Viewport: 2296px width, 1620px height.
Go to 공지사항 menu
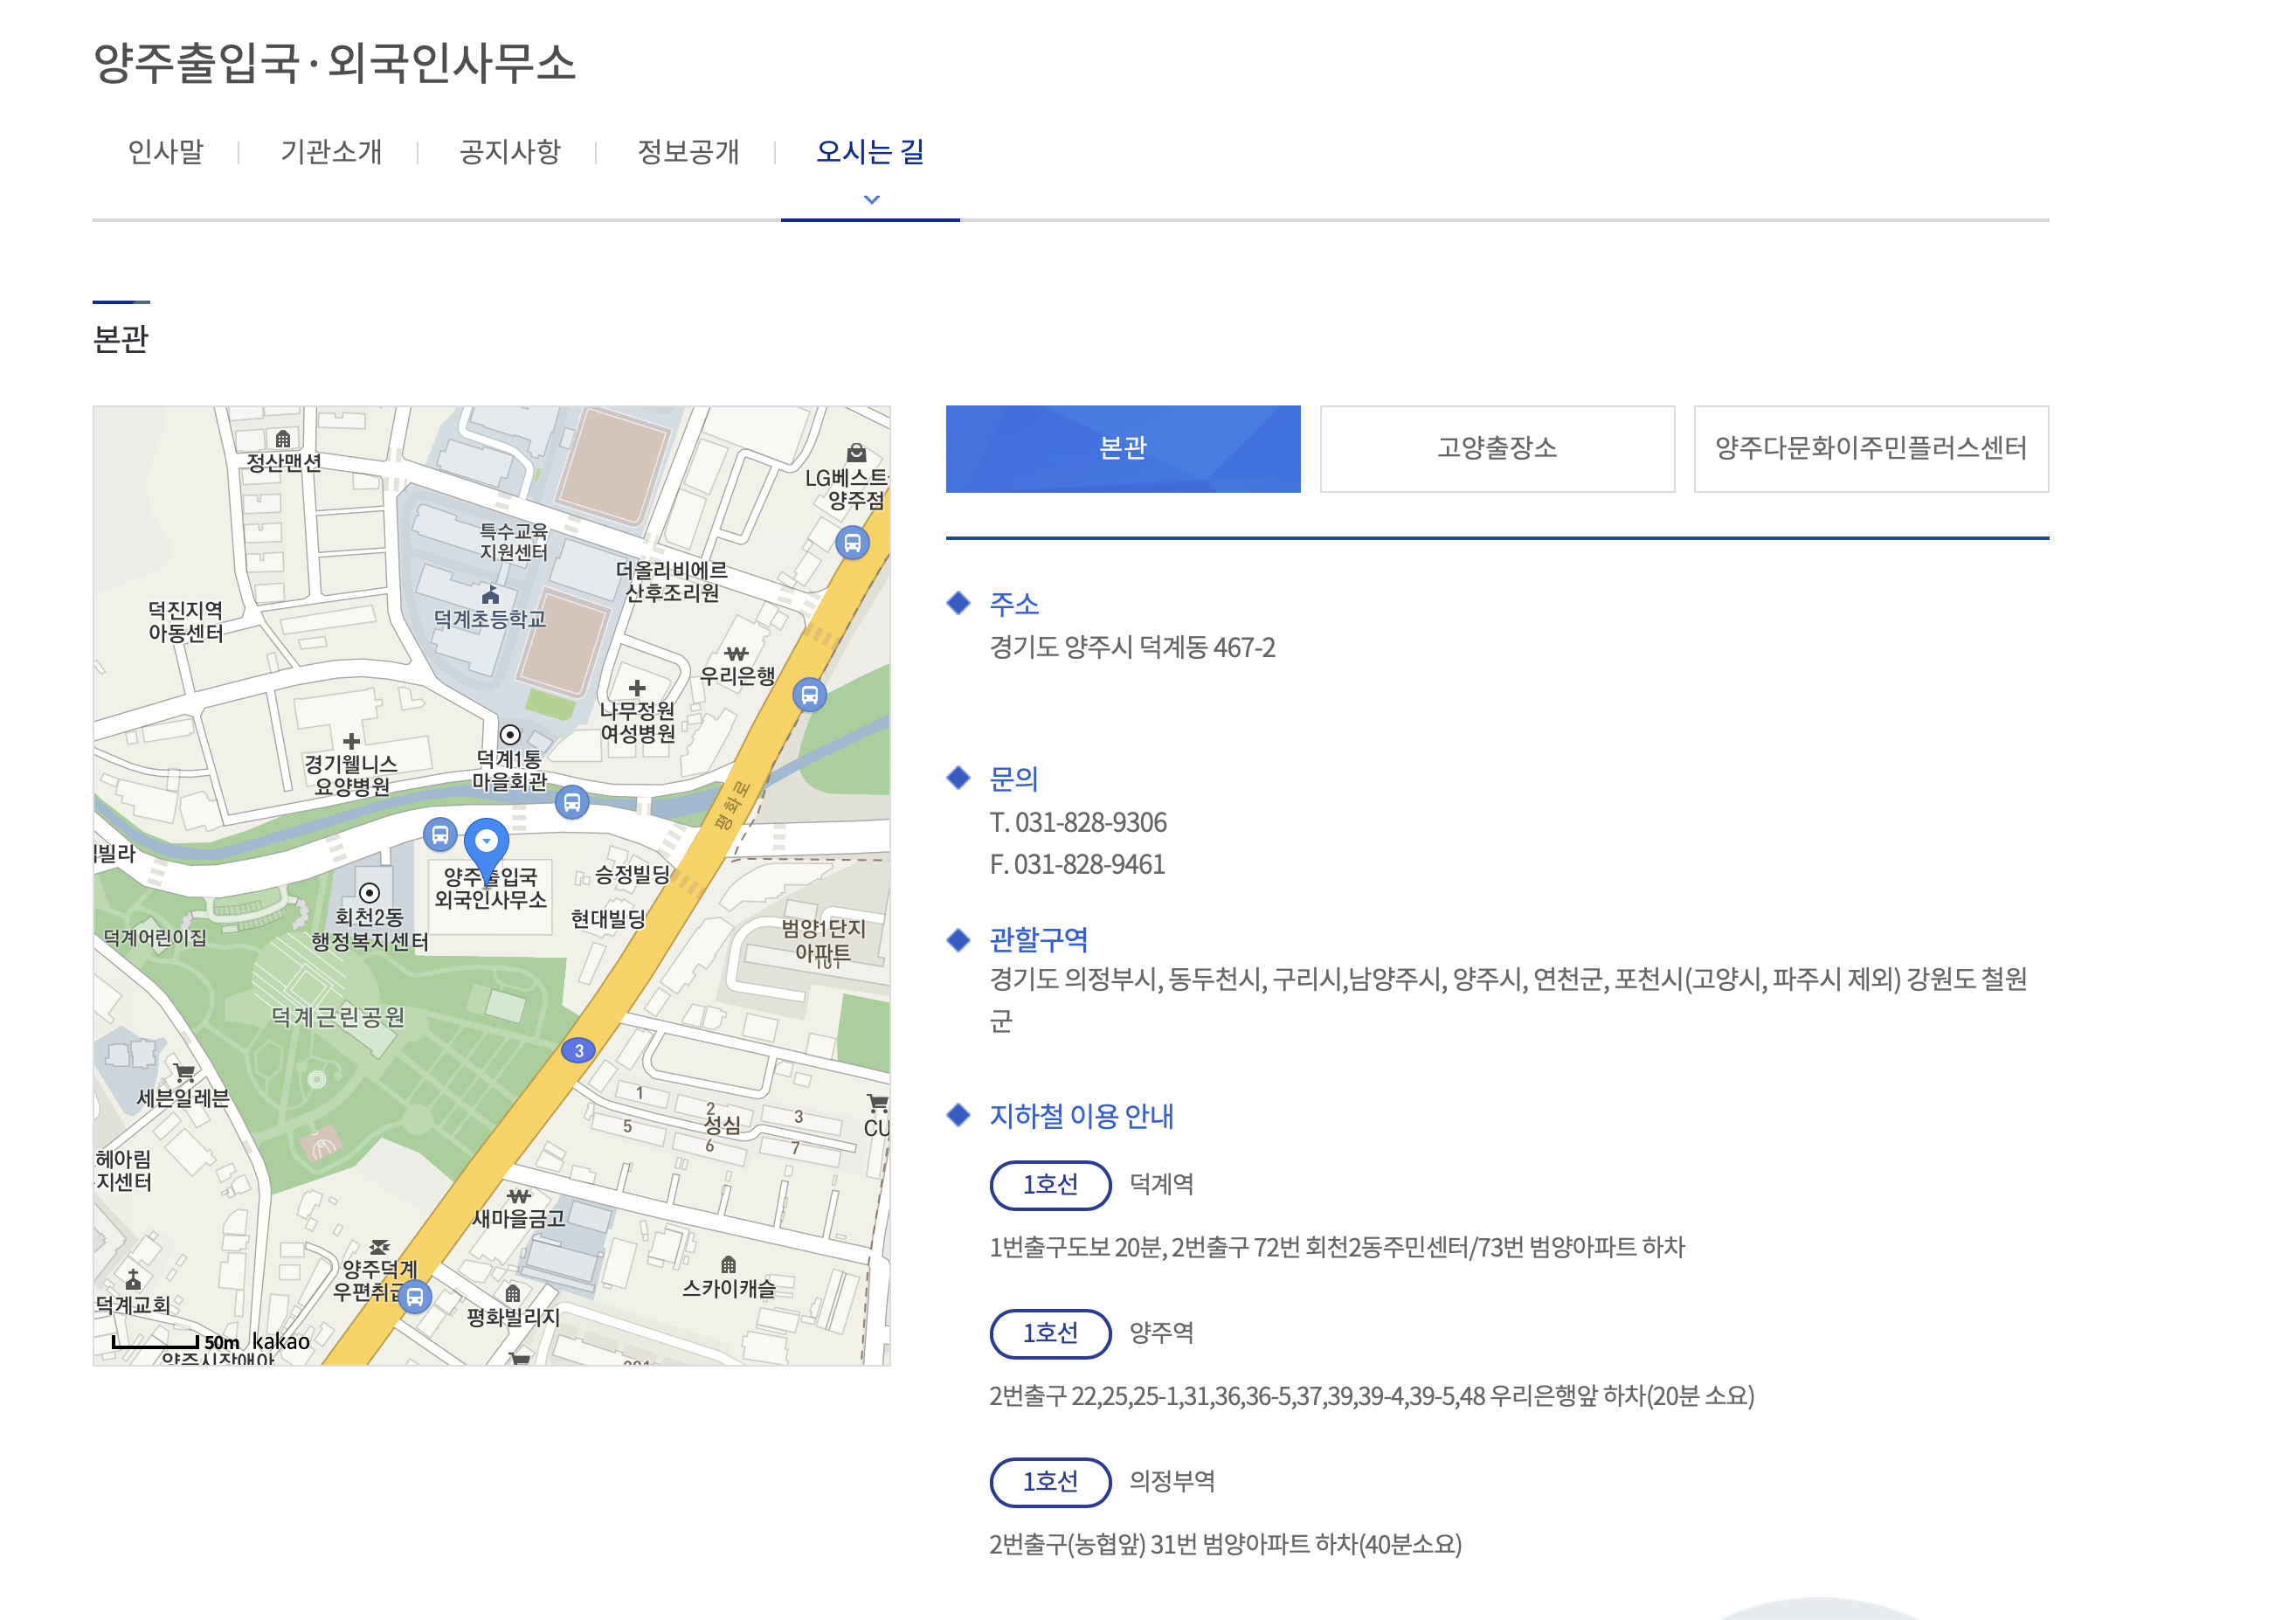tap(510, 152)
